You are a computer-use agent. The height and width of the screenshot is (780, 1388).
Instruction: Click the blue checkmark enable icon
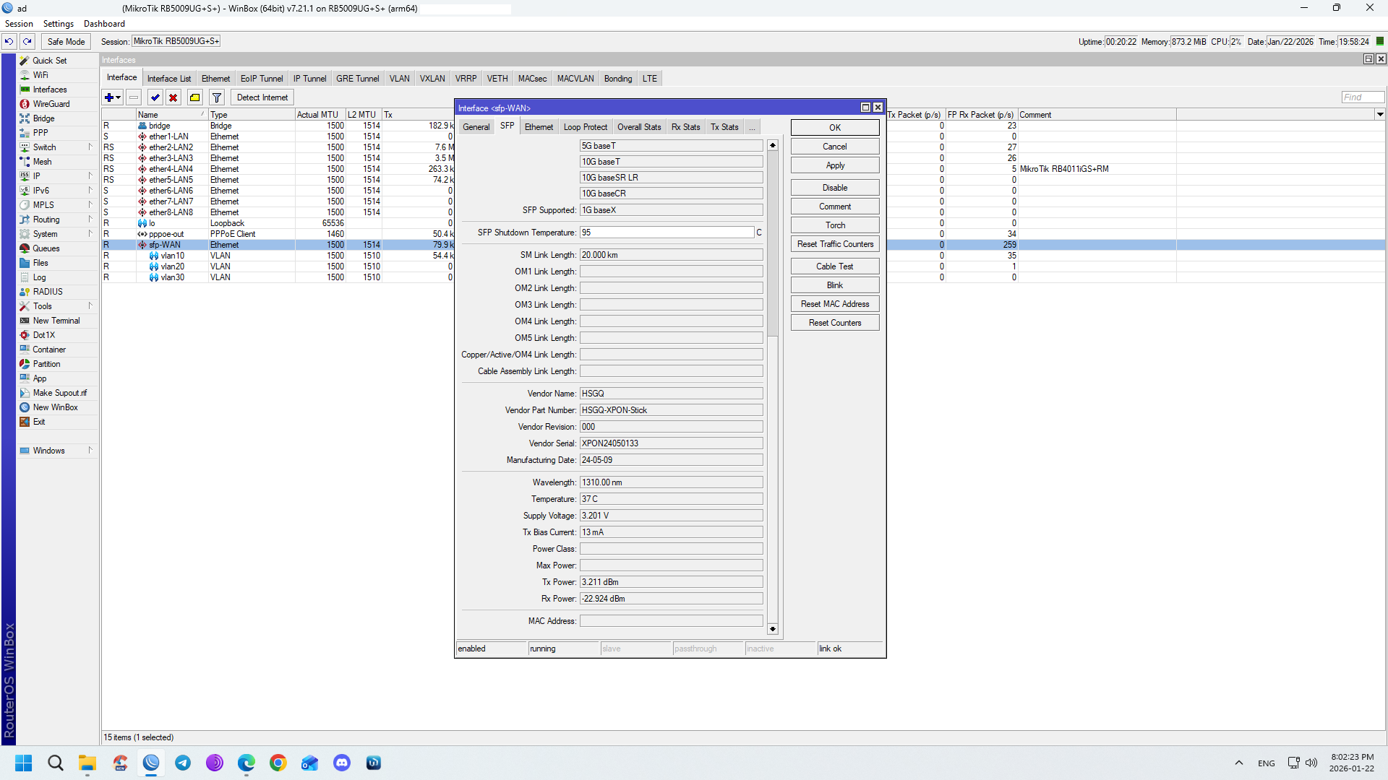[x=155, y=97]
